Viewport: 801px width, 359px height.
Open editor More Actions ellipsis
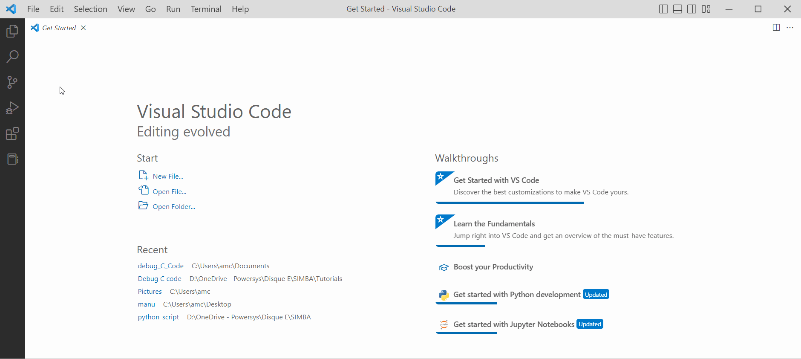(x=790, y=28)
